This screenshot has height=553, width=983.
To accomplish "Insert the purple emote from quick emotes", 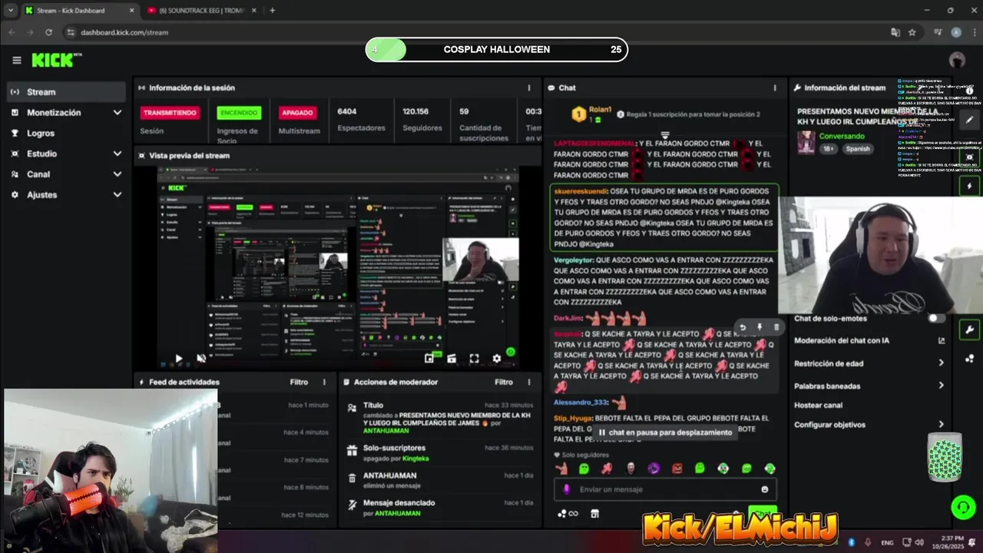I will click(x=654, y=468).
